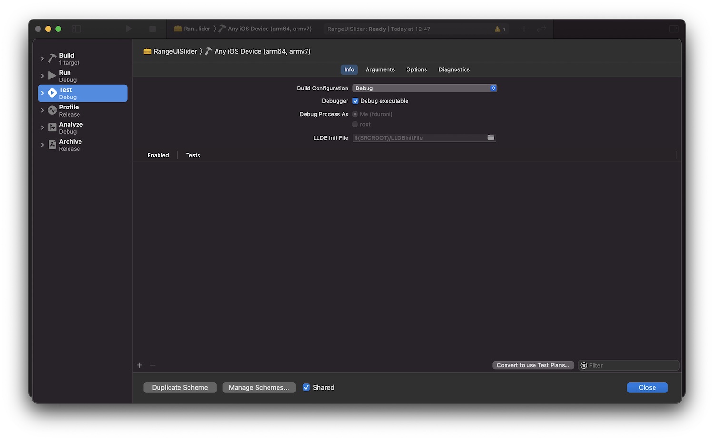Click Convert to use Test Plans button

(533, 365)
